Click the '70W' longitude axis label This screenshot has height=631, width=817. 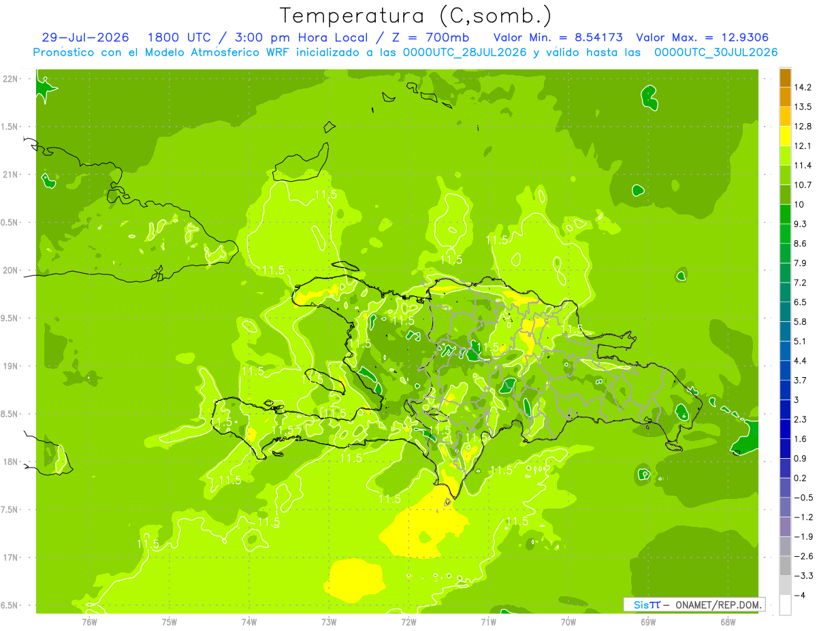(x=568, y=621)
